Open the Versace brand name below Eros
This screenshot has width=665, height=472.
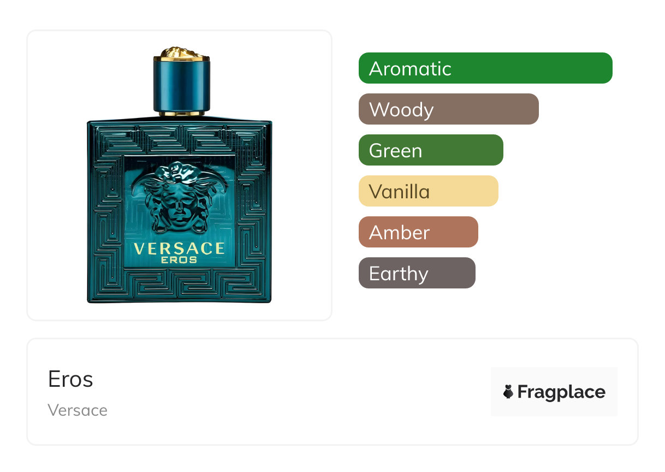pyautogui.click(x=78, y=410)
